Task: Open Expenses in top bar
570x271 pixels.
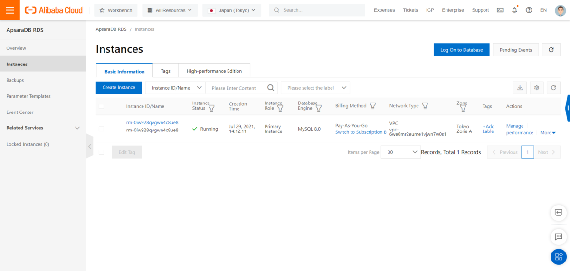Action: [384, 10]
